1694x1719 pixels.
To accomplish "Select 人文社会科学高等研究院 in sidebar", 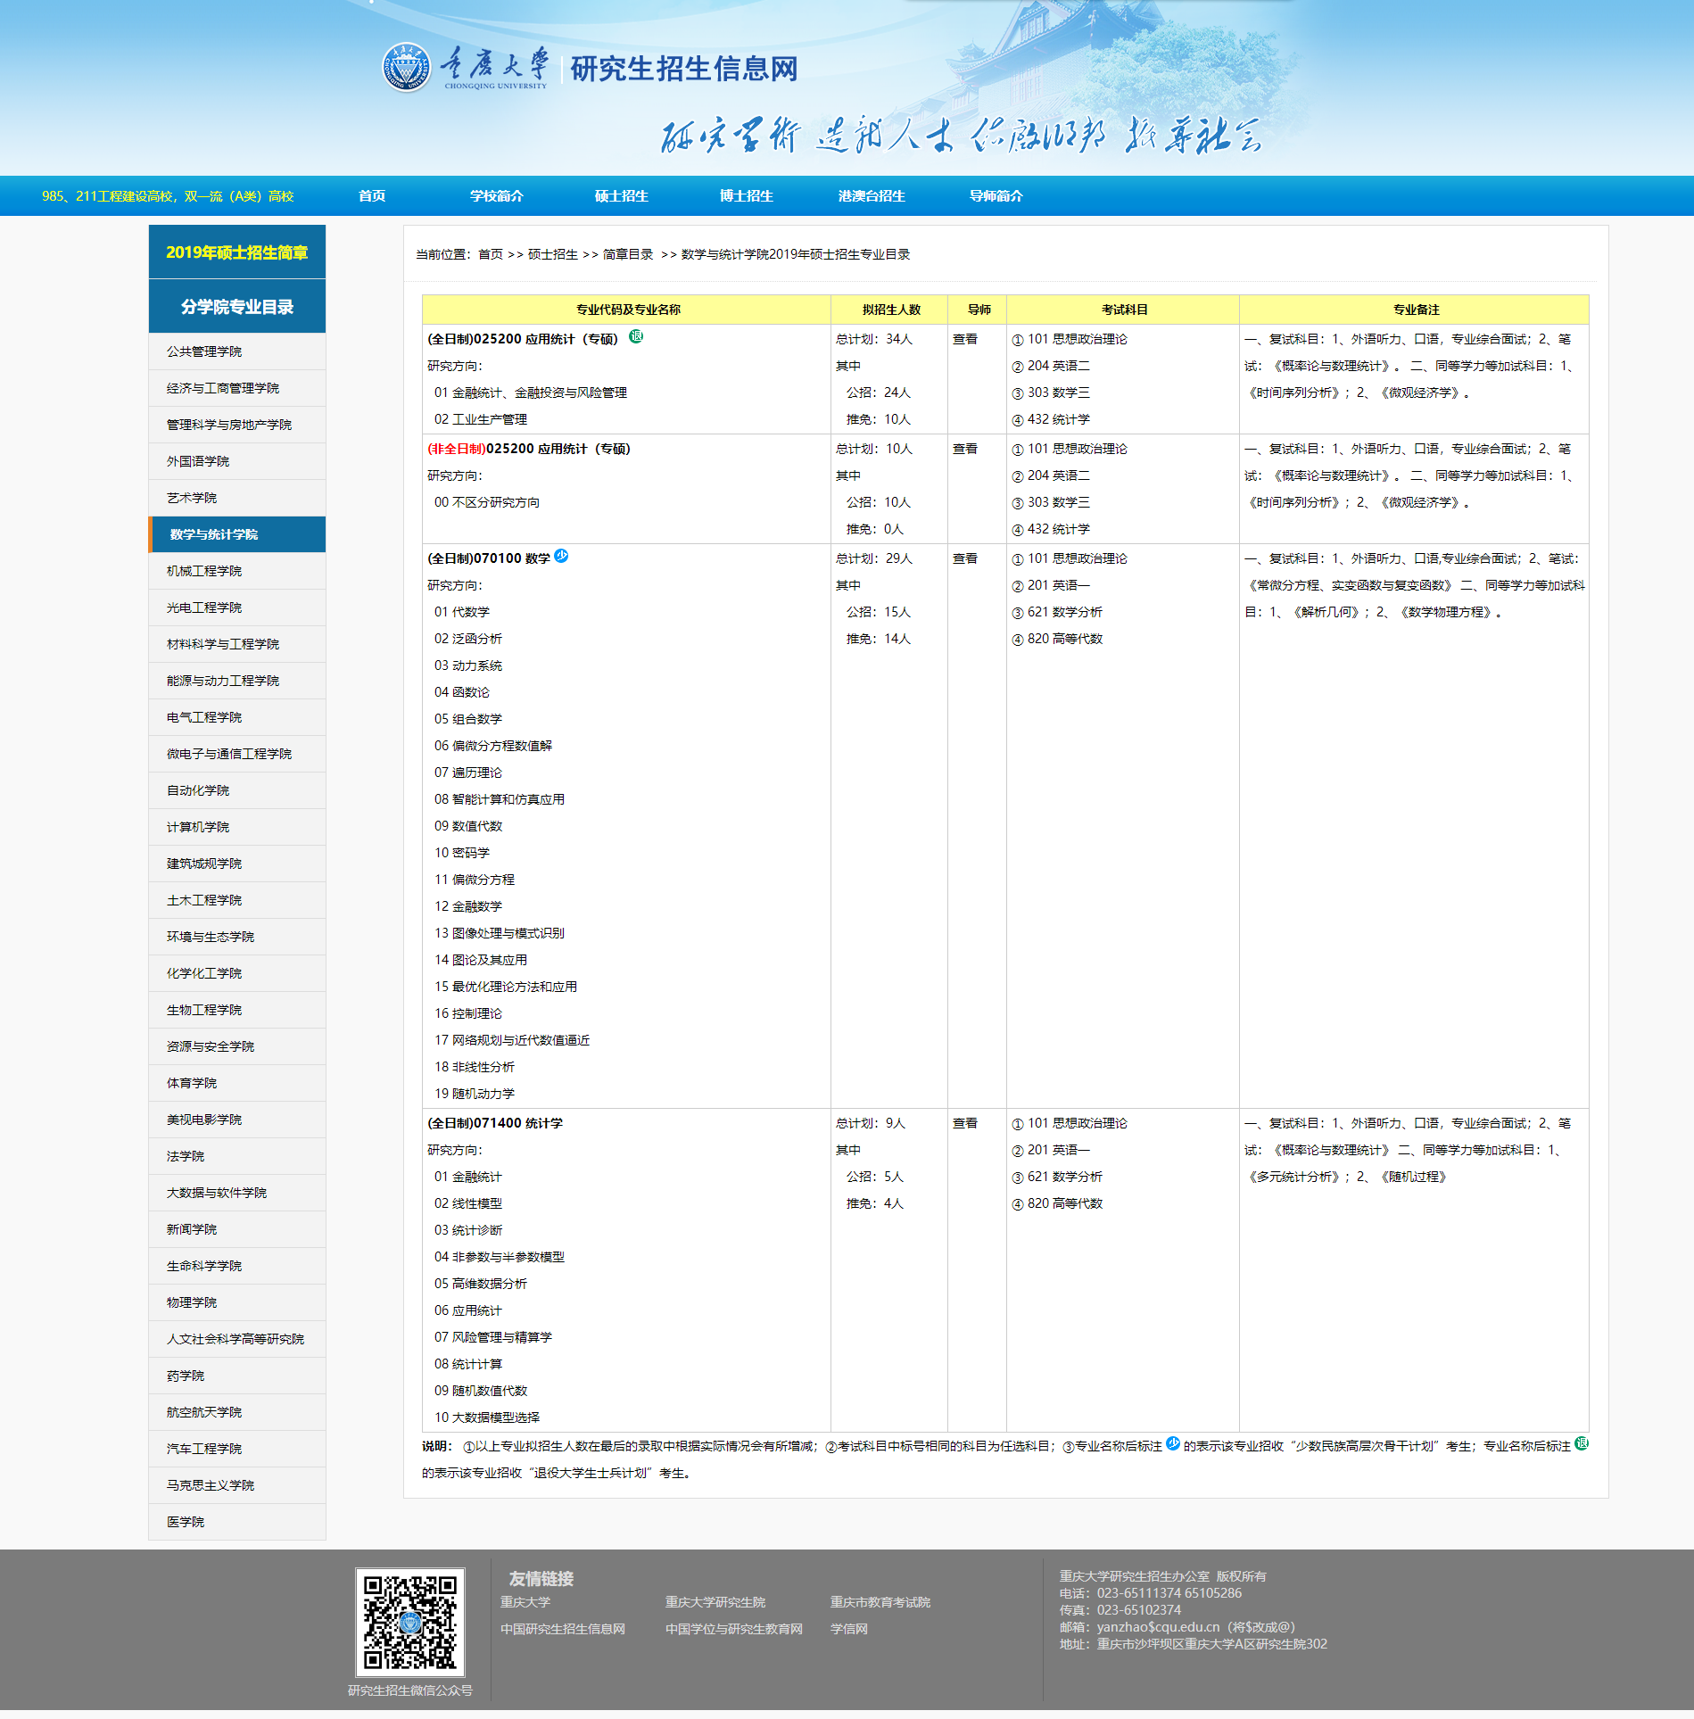I will (237, 1339).
